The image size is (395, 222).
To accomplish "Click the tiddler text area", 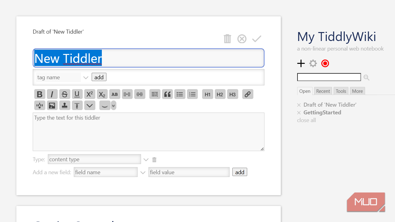I will pos(148,132).
